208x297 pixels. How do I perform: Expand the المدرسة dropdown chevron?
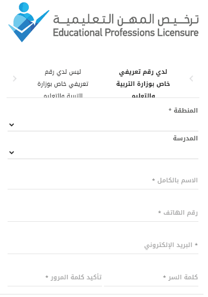pos(12,153)
